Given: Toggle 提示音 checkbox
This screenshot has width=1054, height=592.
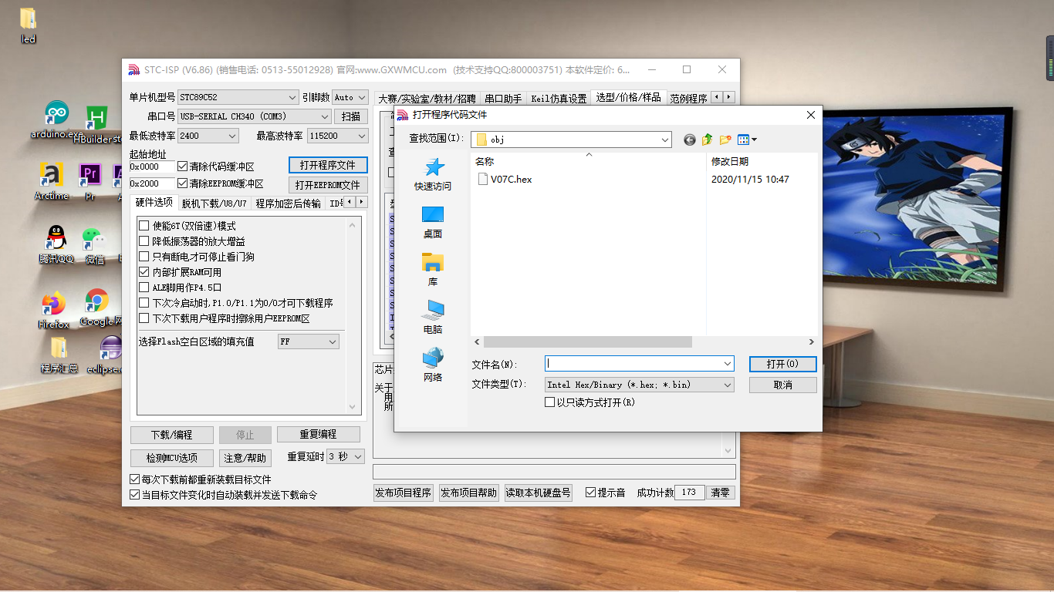Looking at the screenshot, I should coord(590,493).
